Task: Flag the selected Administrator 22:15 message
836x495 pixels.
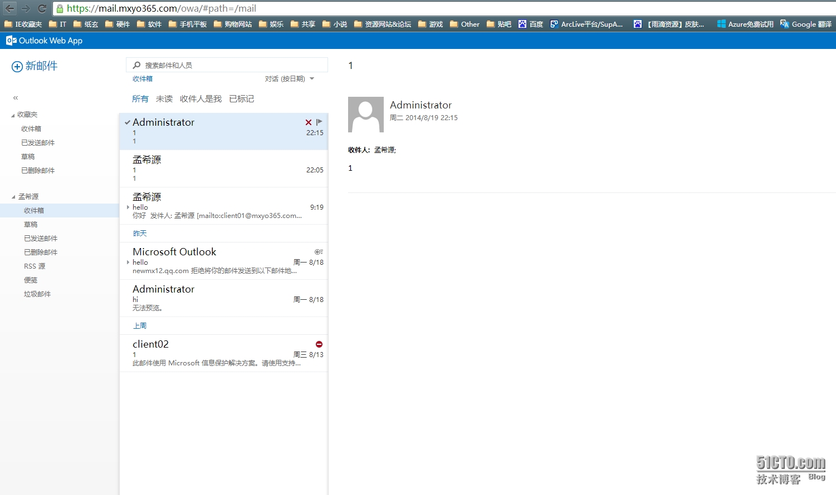Action: 319,122
